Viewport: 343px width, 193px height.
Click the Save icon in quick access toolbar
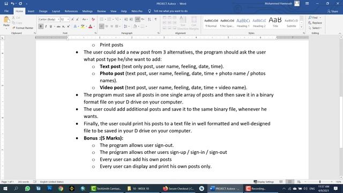[6, 4]
